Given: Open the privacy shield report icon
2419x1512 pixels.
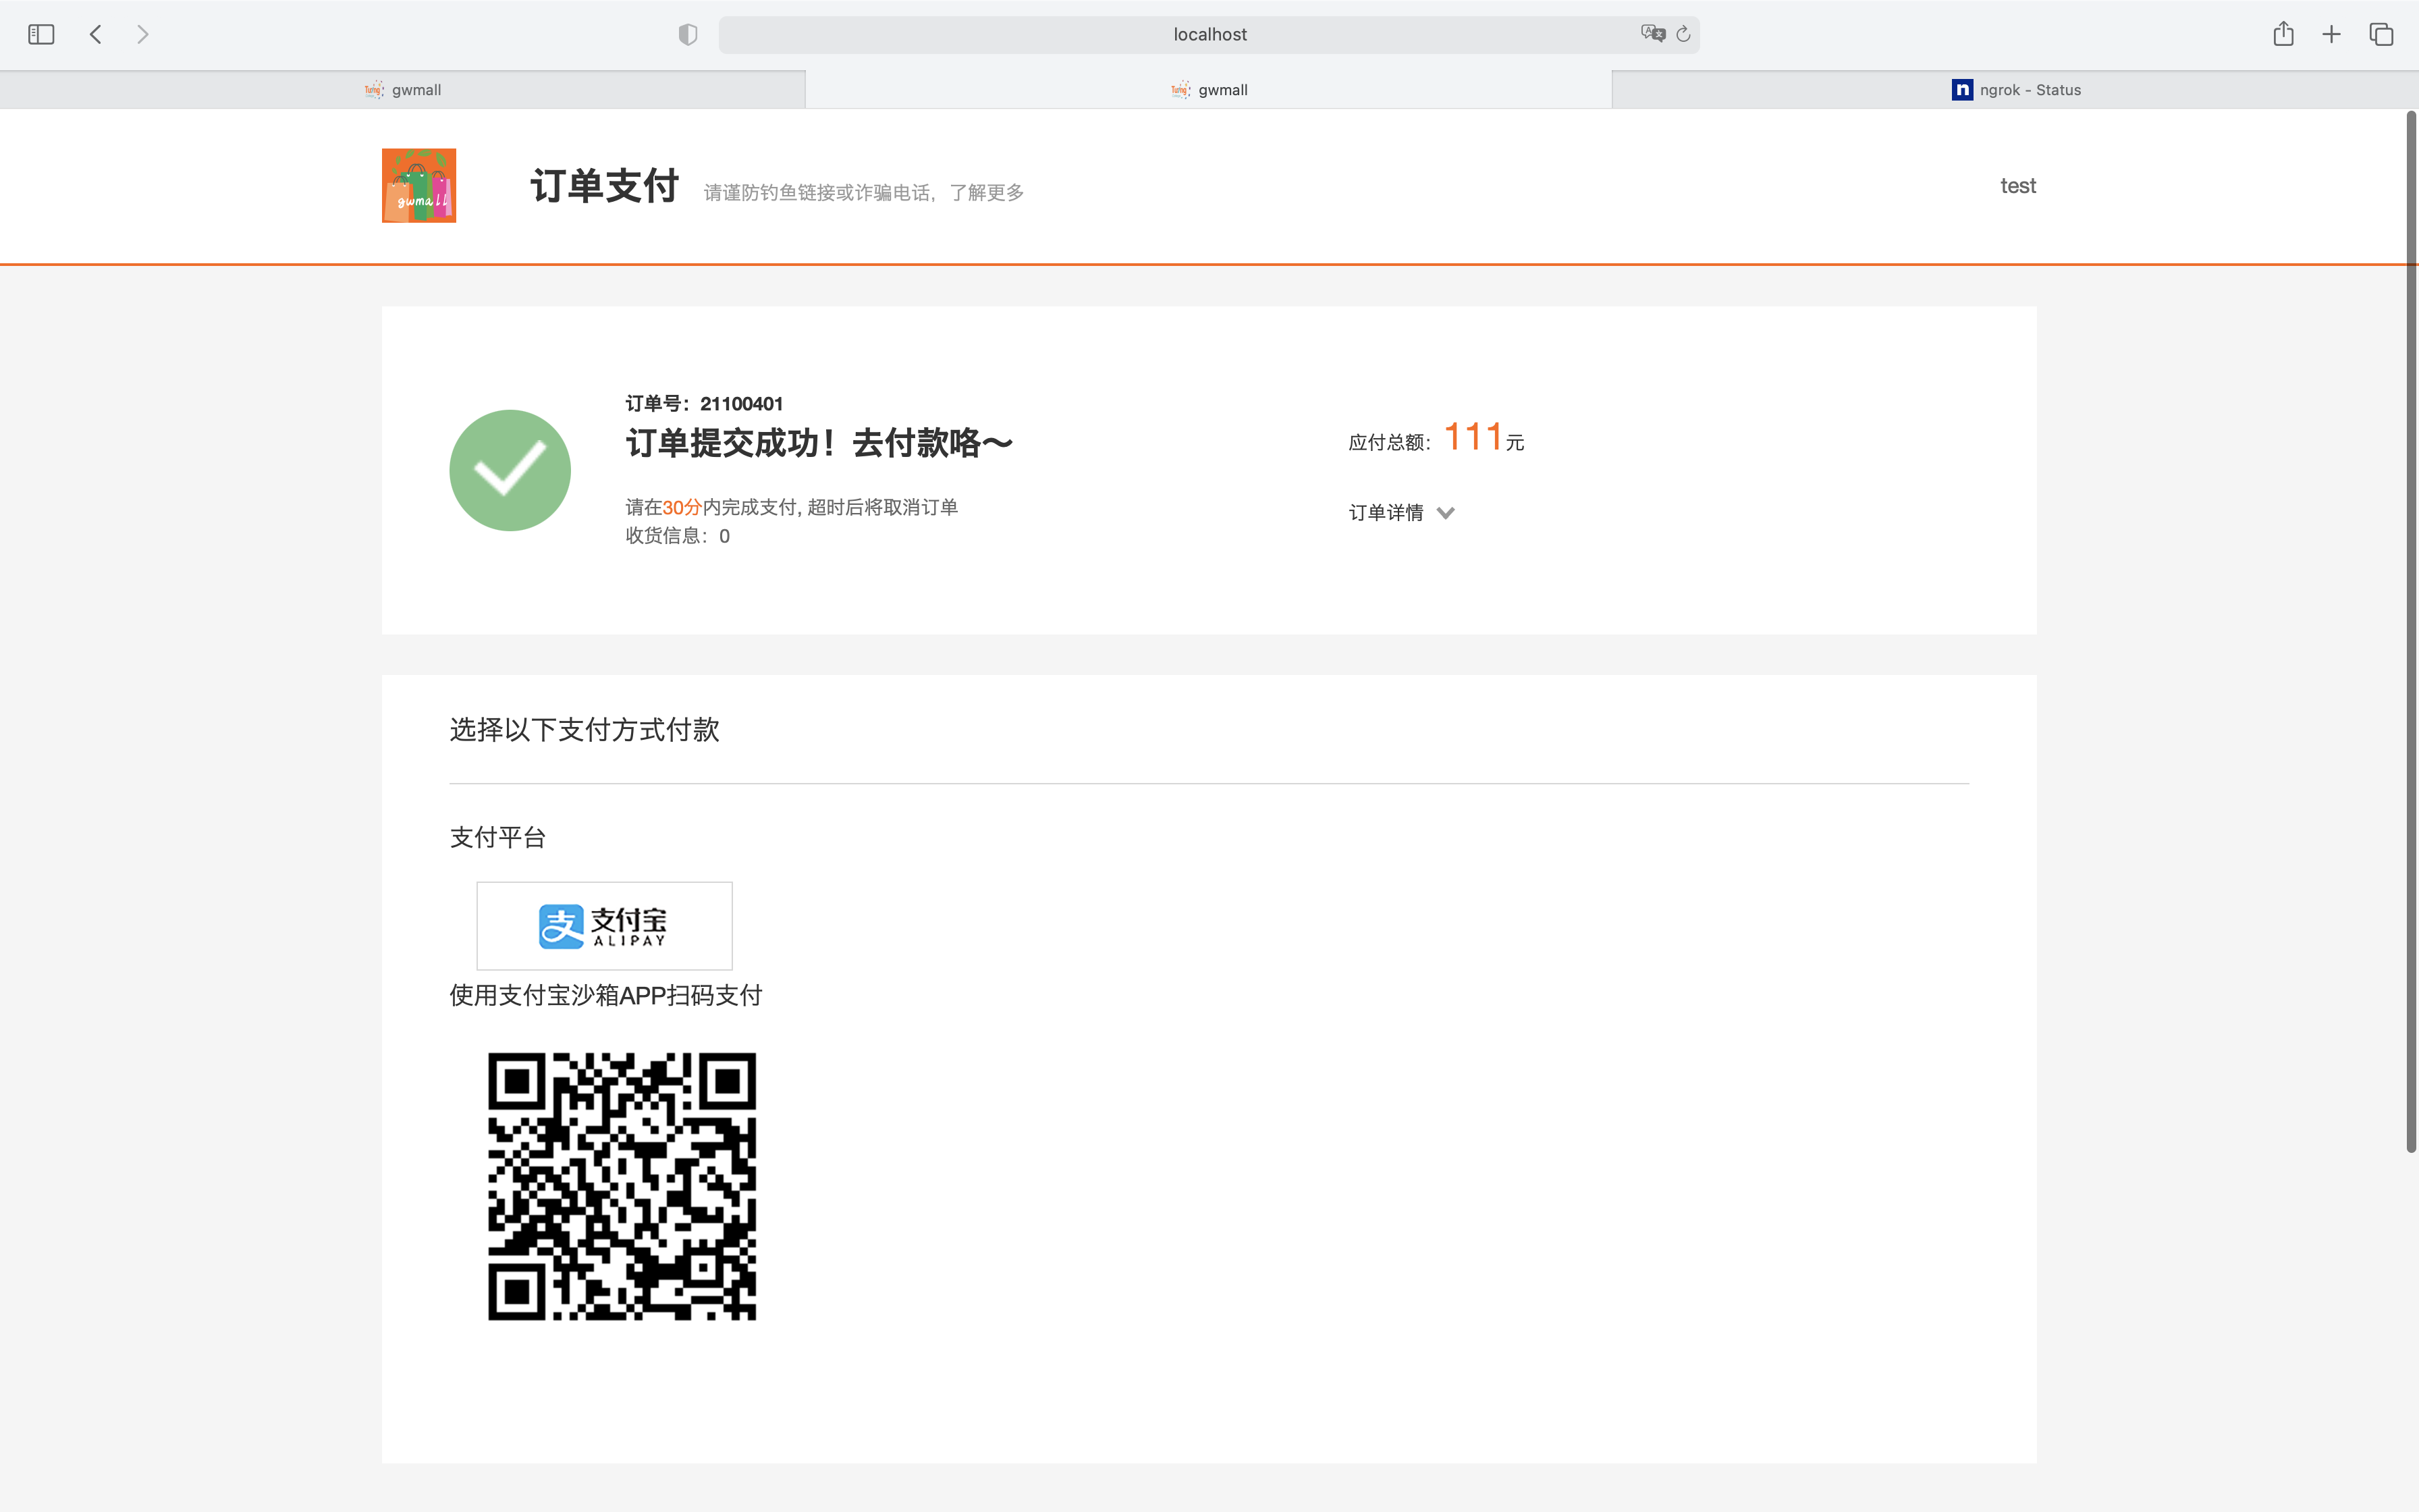Looking at the screenshot, I should [x=688, y=34].
